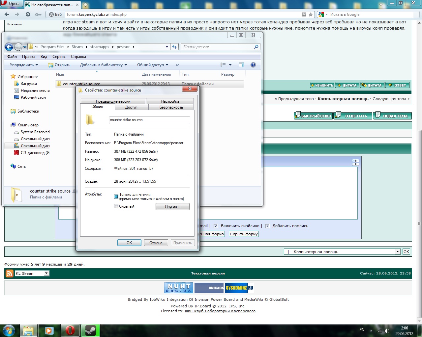
Task: Toggle 'Включить смайлики' checkbox
Action: (x=216, y=226)
